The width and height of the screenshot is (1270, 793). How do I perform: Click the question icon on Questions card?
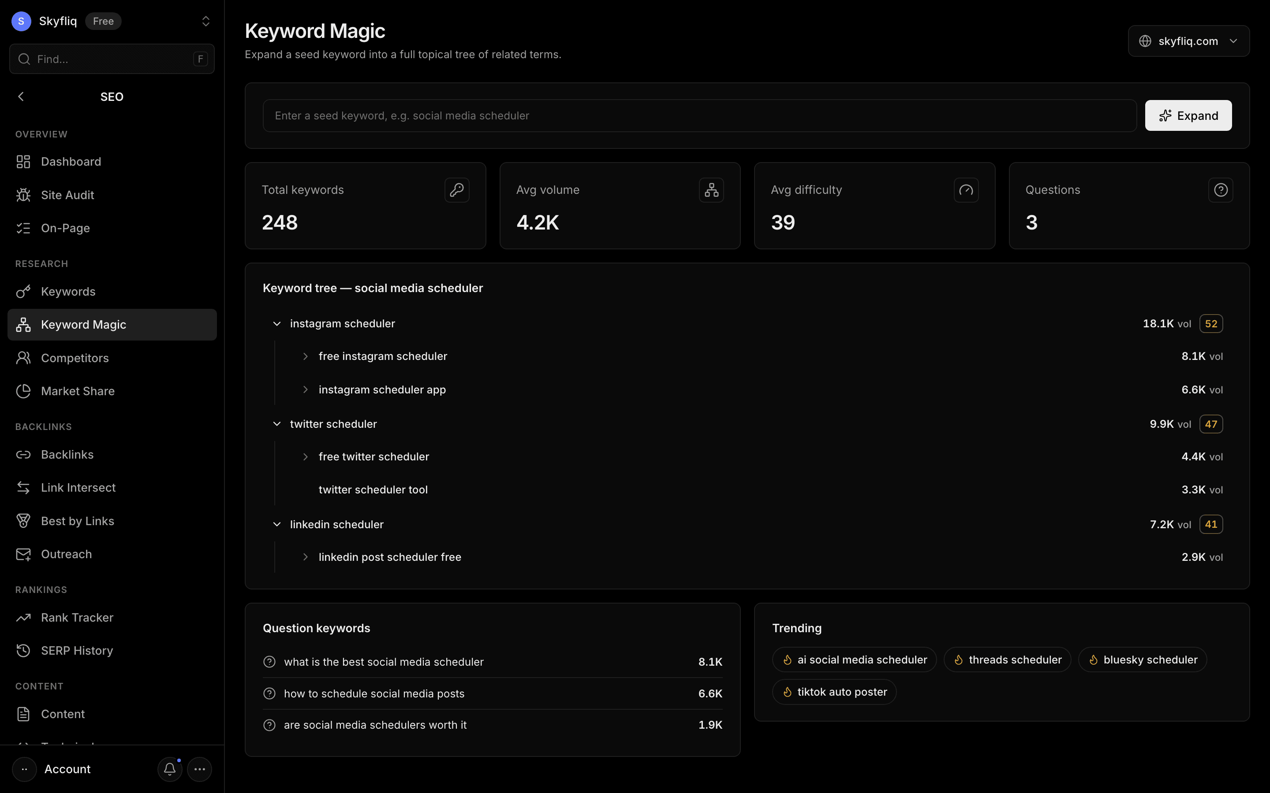[1220, 190]
